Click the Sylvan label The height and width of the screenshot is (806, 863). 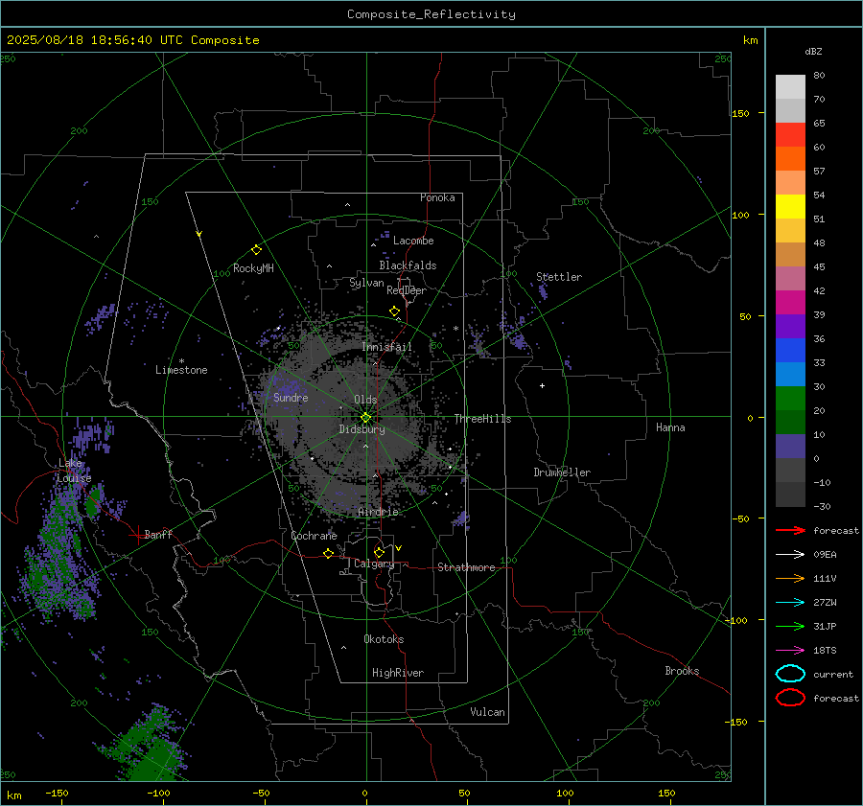[x=366, y=283]
